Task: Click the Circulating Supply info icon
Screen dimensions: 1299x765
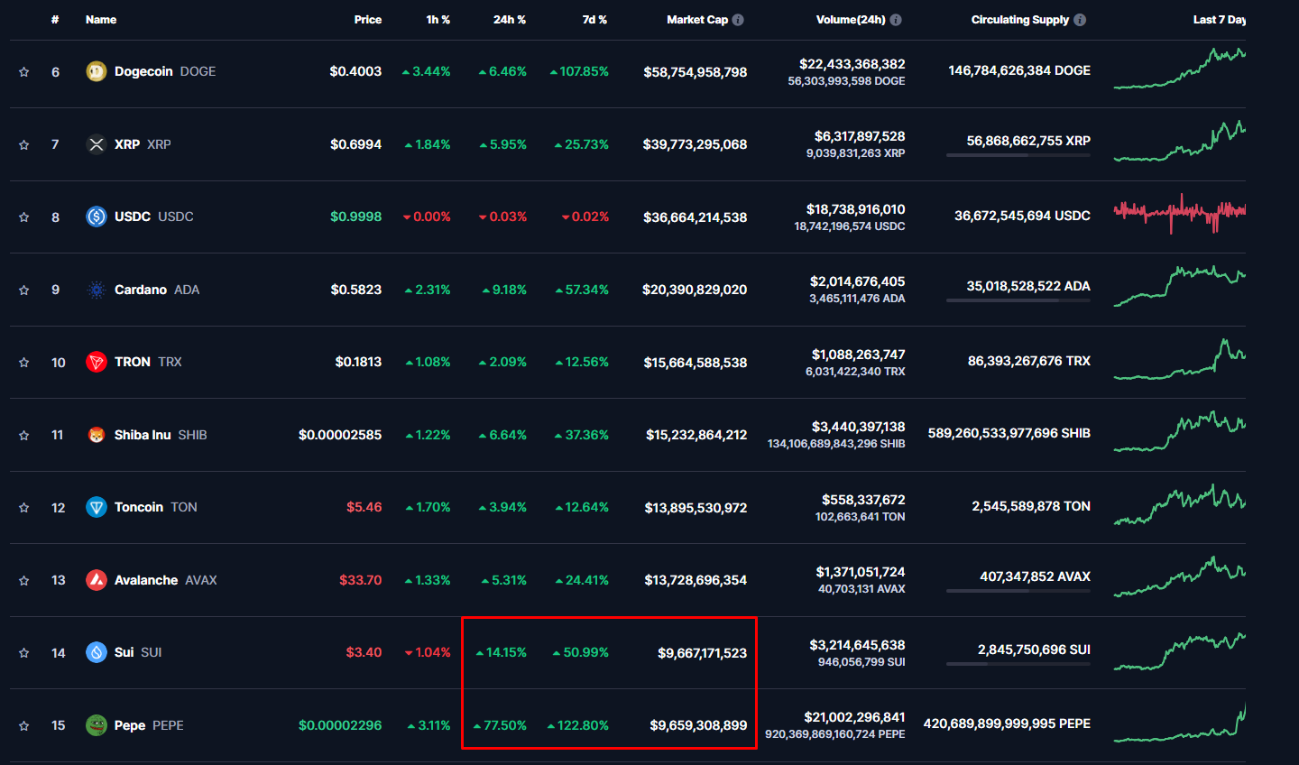Action: click(x=1080, y=20)
